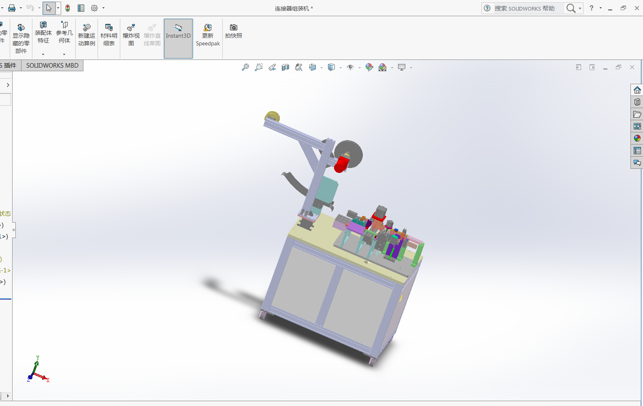Viewport: 643px width, 406px height.
Task: Open the SOLIDWORKS Resources home tab
Action: coord(637,90)
